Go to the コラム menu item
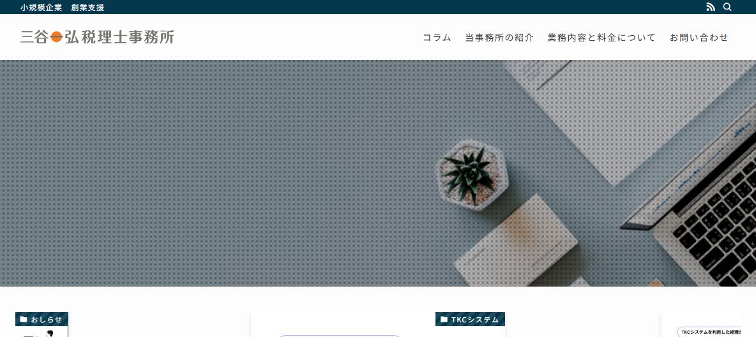 click(x=437, y=38)
